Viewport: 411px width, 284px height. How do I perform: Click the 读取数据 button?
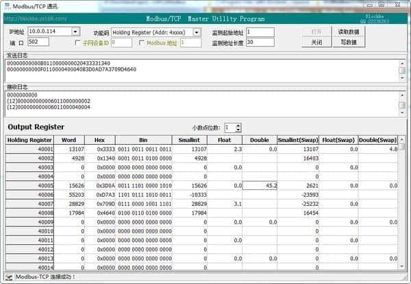pos(348,32)
